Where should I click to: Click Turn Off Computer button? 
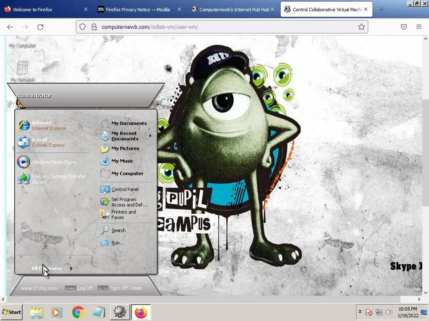coord(120,288)
